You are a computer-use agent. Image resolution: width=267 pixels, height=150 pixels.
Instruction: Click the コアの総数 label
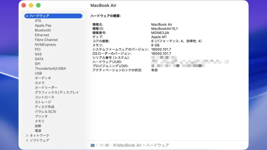[x=101, y=41]
